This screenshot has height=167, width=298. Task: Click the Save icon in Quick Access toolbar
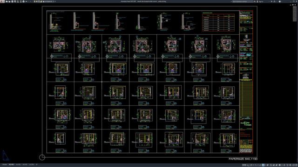12,1
